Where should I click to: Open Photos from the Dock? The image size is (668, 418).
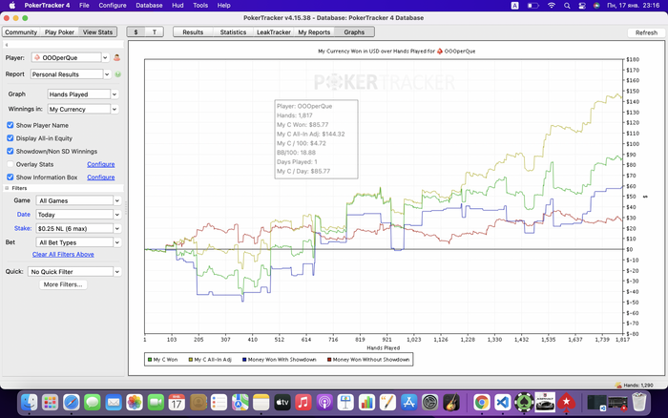[x=135, y=402]
